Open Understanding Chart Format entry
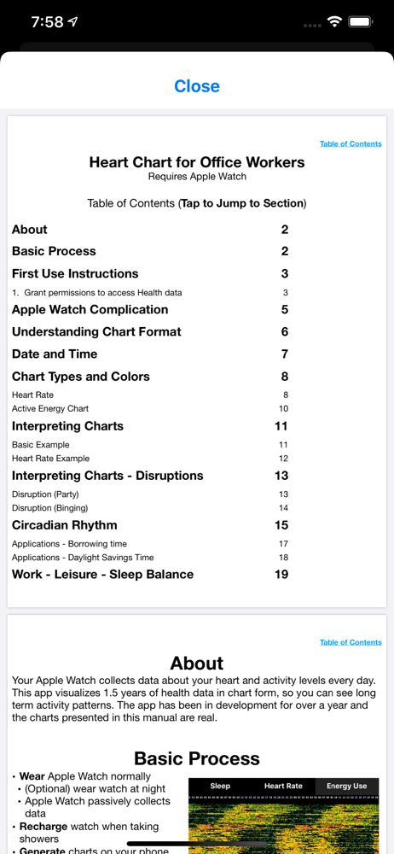The image size is (394, 854). [x=96, y=331]
